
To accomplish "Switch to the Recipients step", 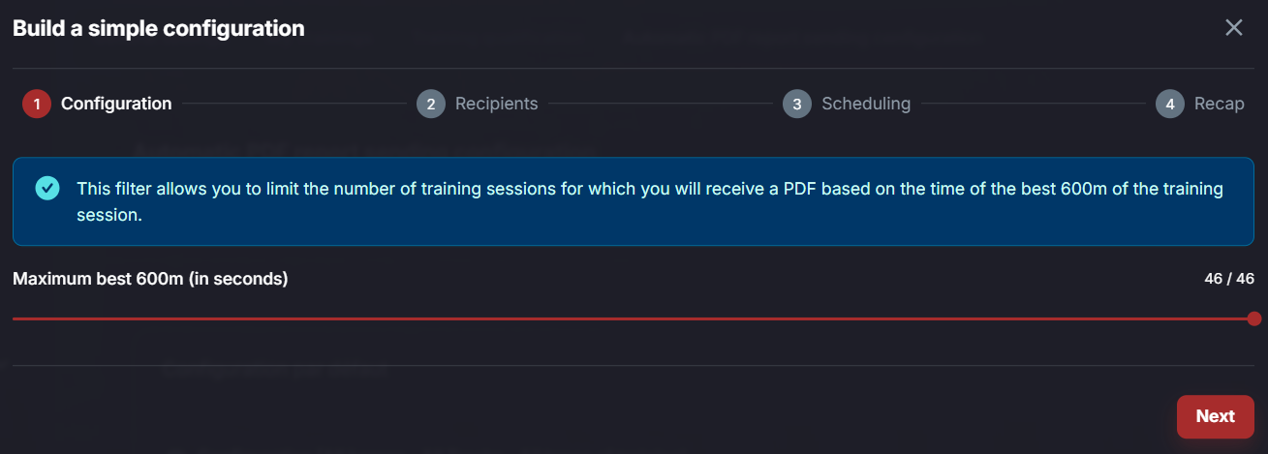I will coord(497,104).
